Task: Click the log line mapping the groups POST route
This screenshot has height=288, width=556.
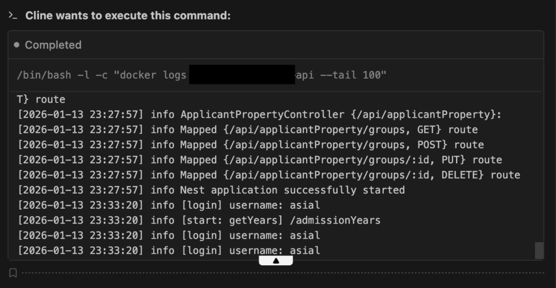Action: tap(250, 145)
